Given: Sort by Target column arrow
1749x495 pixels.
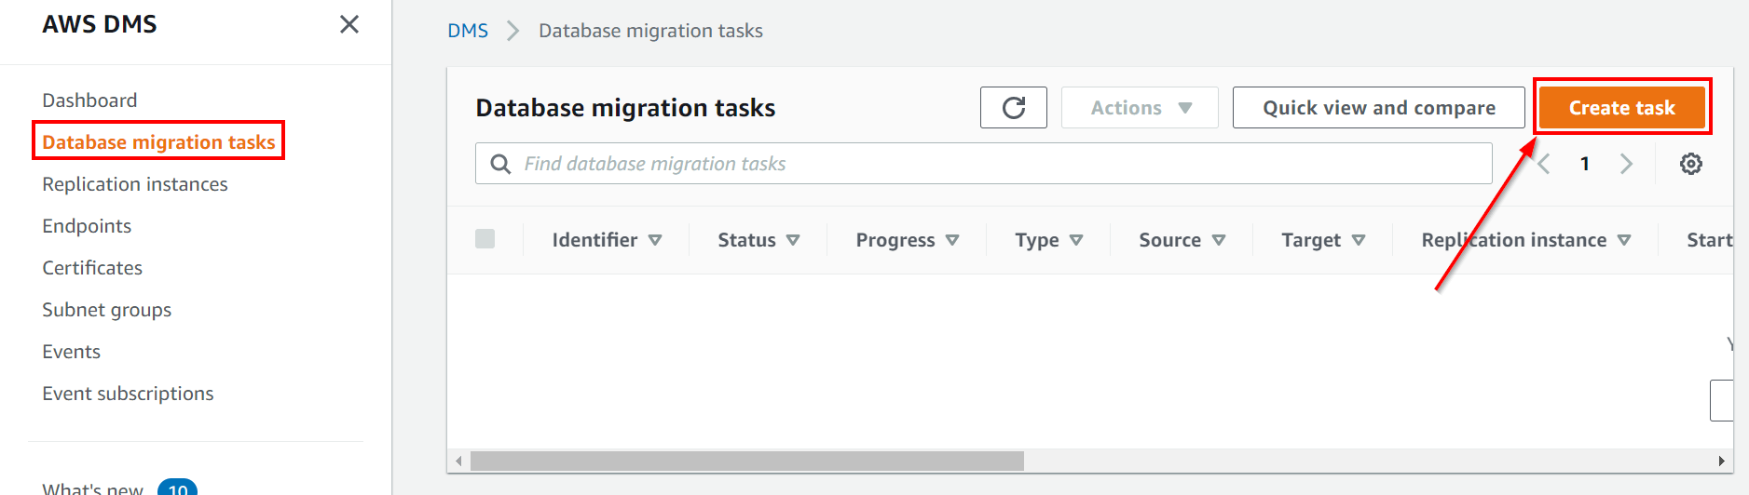Looking at the screenshot, I should pos(1359,240).
